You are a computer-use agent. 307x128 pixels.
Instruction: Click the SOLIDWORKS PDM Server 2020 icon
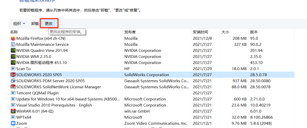click(13, 81)
